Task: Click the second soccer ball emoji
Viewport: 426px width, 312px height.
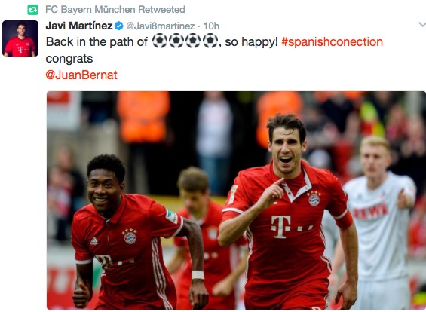Action: [176, 41]
